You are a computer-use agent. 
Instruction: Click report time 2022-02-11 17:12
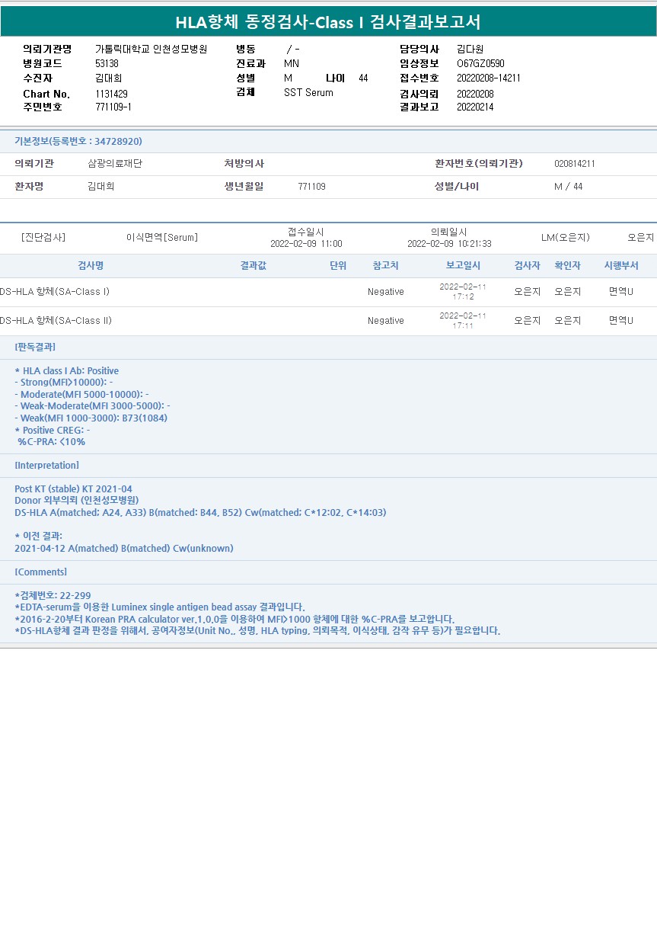pos(463,292)
